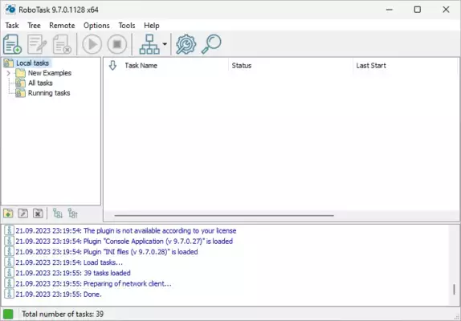
Task: Minimize the RoboTask window
Action: tap(390, 10)
